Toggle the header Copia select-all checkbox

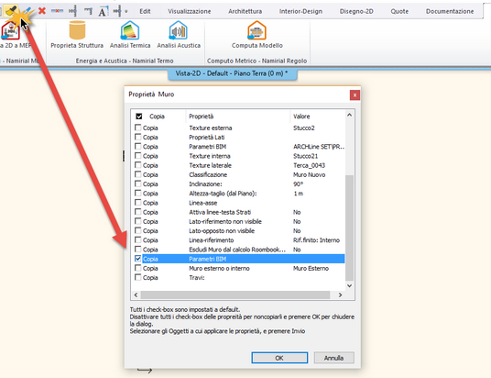[x=139, y=117]
